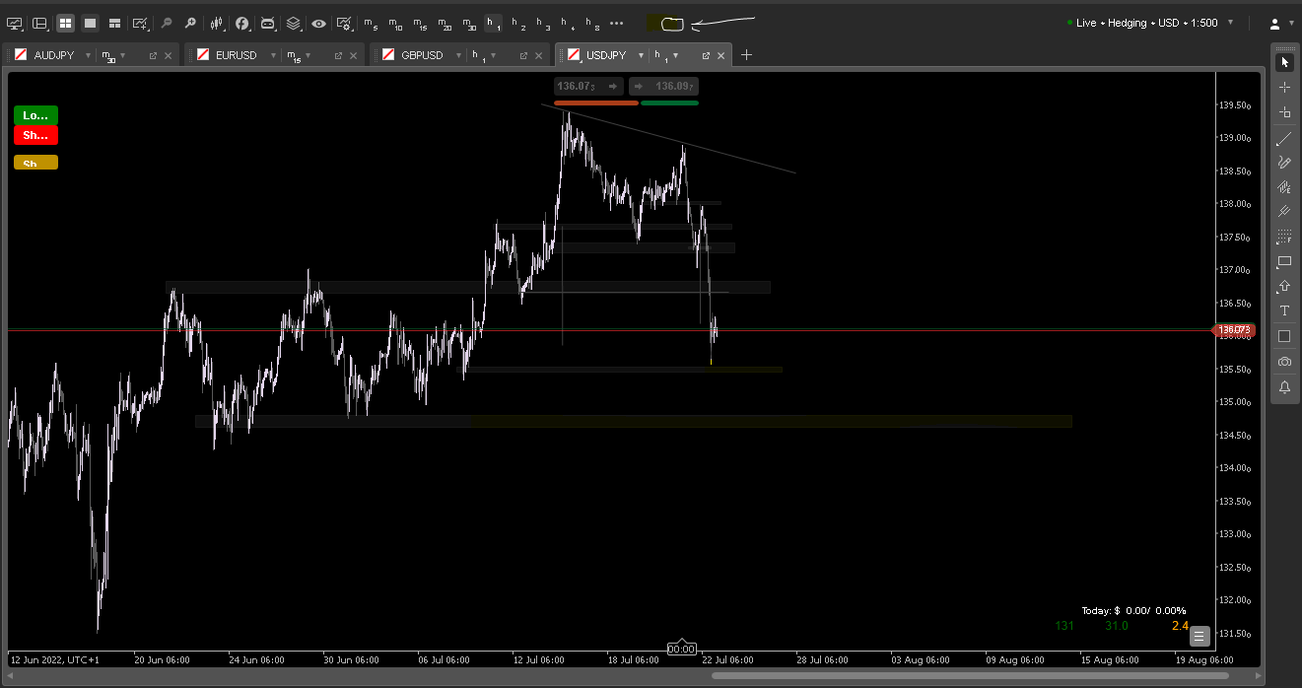Click the zoom in magnifier icon
This screenshot has width=1302, height=688.
(x=190, y=23)
